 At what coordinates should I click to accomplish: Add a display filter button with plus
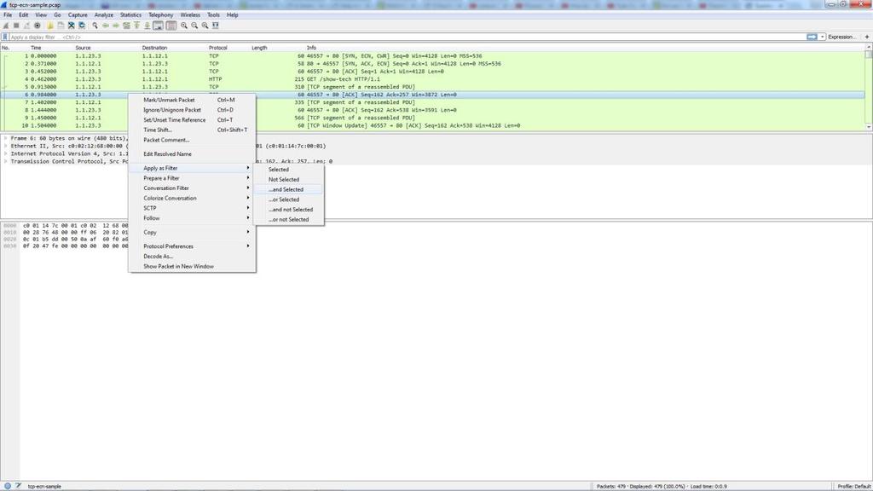[866, 37]
